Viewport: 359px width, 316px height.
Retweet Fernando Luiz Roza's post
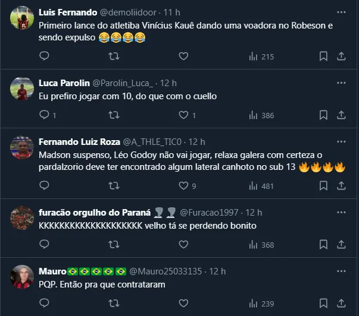pos(113,186)
